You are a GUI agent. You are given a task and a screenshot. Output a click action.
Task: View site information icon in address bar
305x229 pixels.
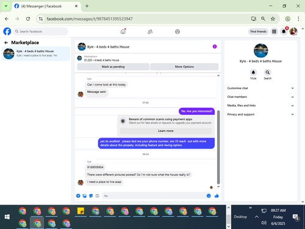tap(41, 19)
